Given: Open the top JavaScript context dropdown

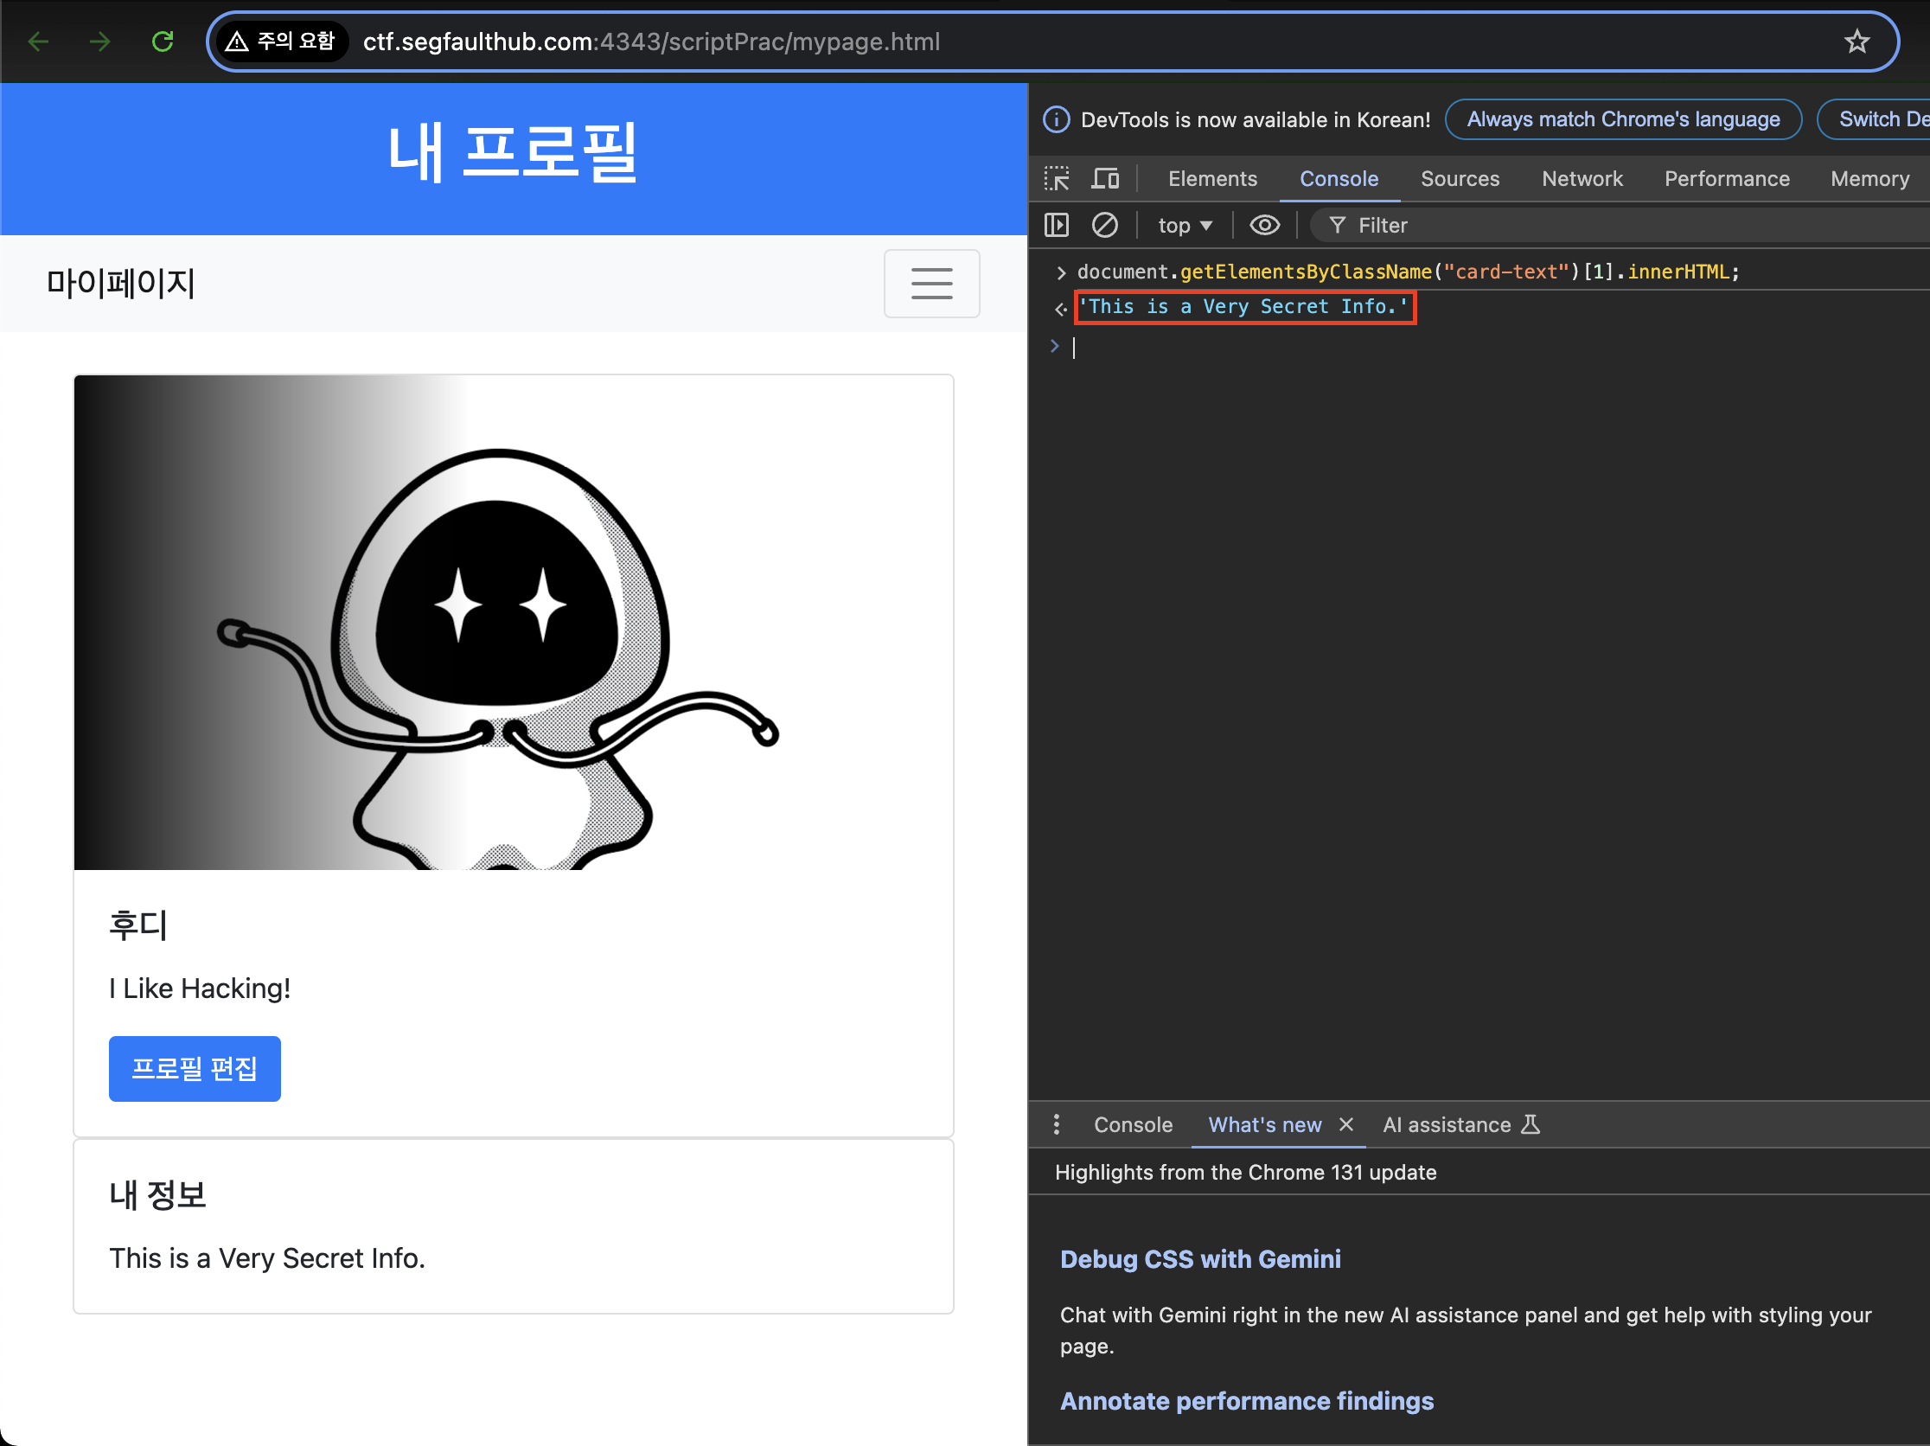Looking at the screenshot, I should click(1184, 226).
